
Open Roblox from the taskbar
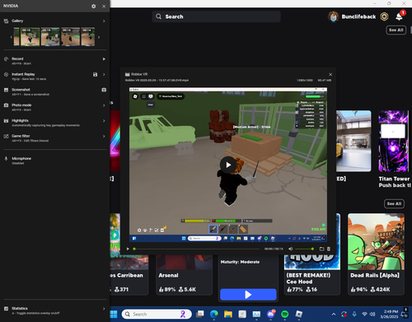(x=299, y=314)
